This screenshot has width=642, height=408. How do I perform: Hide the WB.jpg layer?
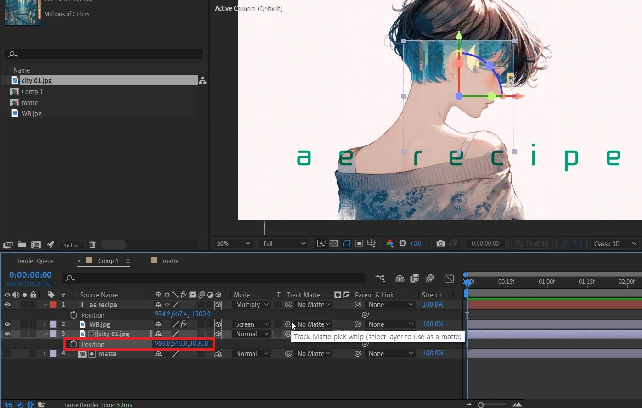(7, 324)
